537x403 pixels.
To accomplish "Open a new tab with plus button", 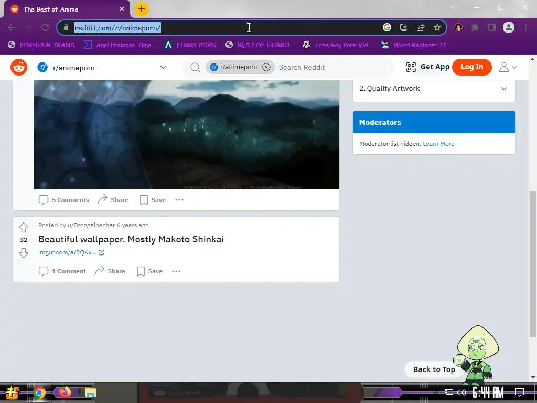I will point(141,9).
